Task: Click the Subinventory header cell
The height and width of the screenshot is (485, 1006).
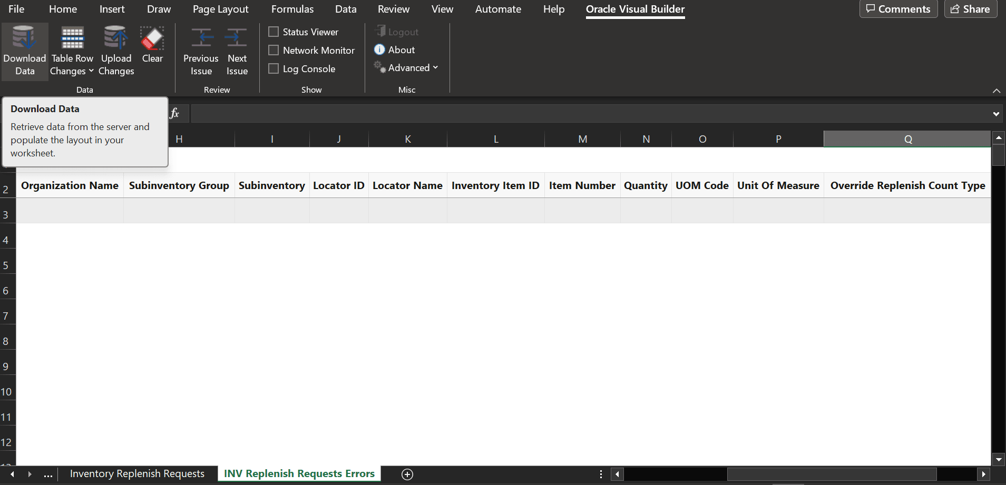Action: [x=272, y=185]
